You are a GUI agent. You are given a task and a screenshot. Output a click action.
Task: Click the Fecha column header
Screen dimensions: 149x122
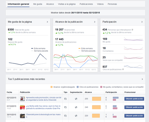[9, 92]
